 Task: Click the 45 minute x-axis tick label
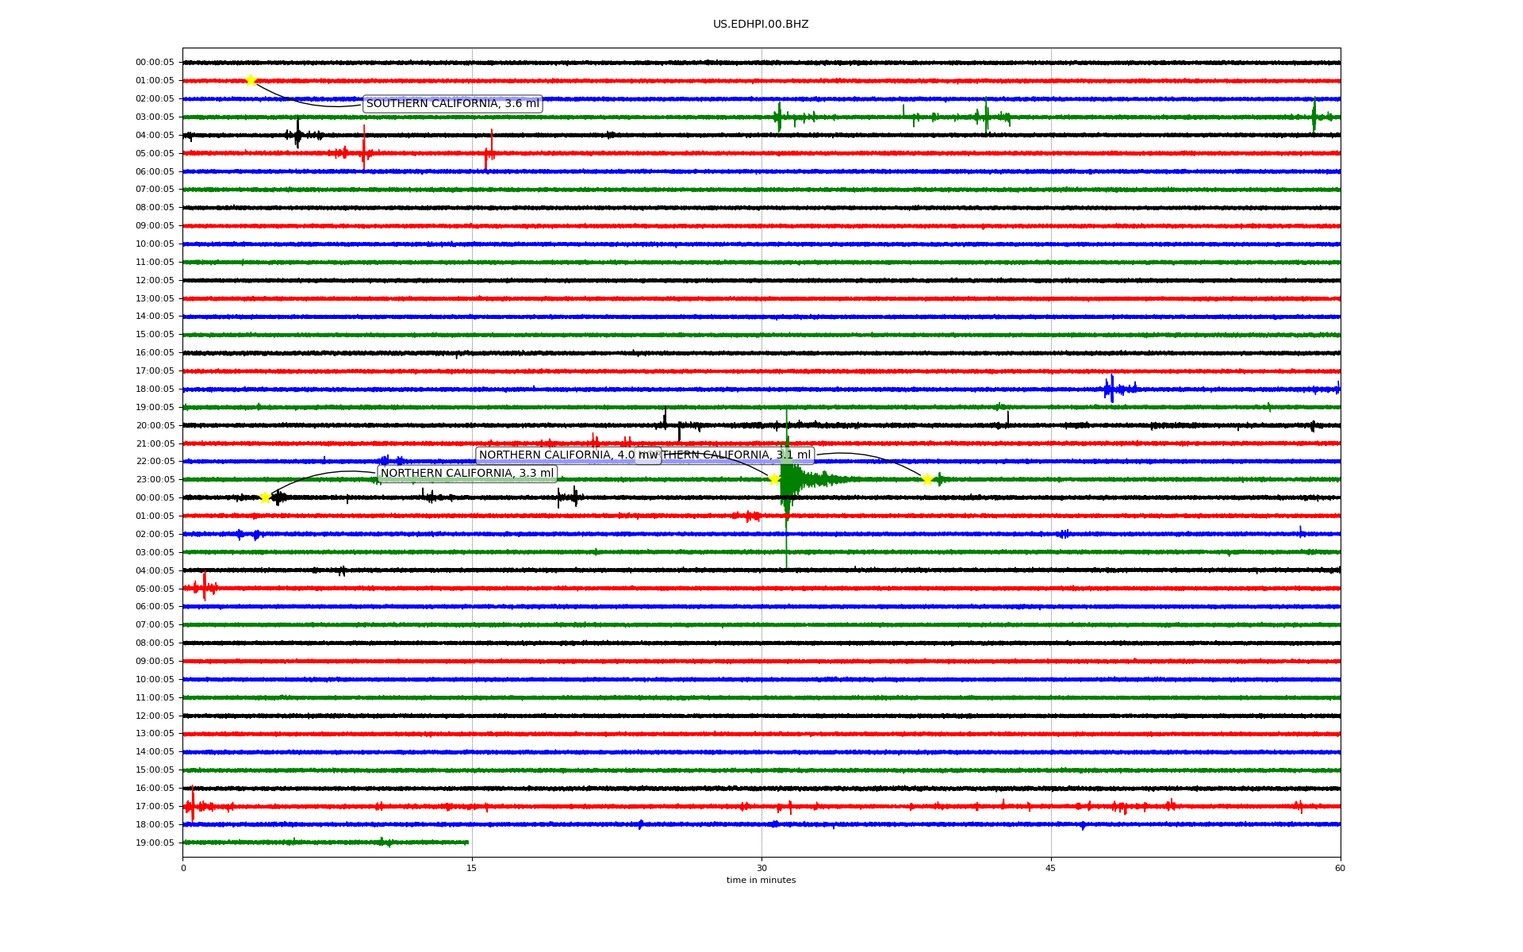[x=1051, y=868]
